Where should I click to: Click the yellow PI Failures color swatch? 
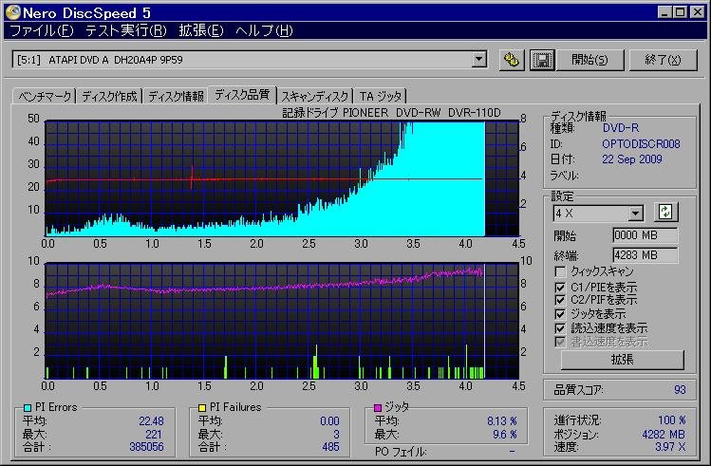(202, 407)
